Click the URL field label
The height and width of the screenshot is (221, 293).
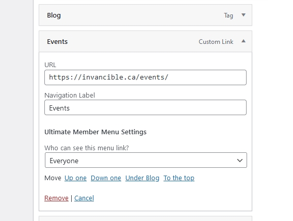tap(50, 65)
